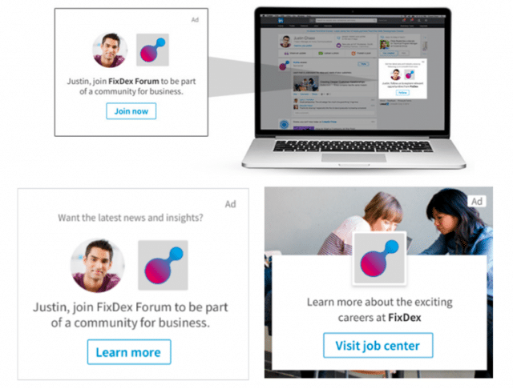
Task: Click the Join now button
Action: (x=131, y=111)
